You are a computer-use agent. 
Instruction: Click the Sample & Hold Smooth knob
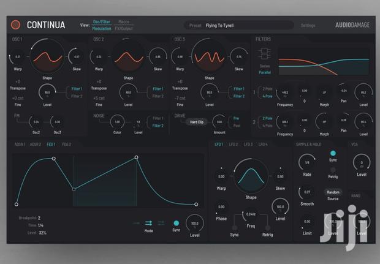point(307,192)
